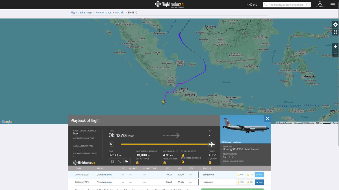The image size is (339, 190).
Task: Click the Jetphotos photo credit link
Action: click(231, 142)
